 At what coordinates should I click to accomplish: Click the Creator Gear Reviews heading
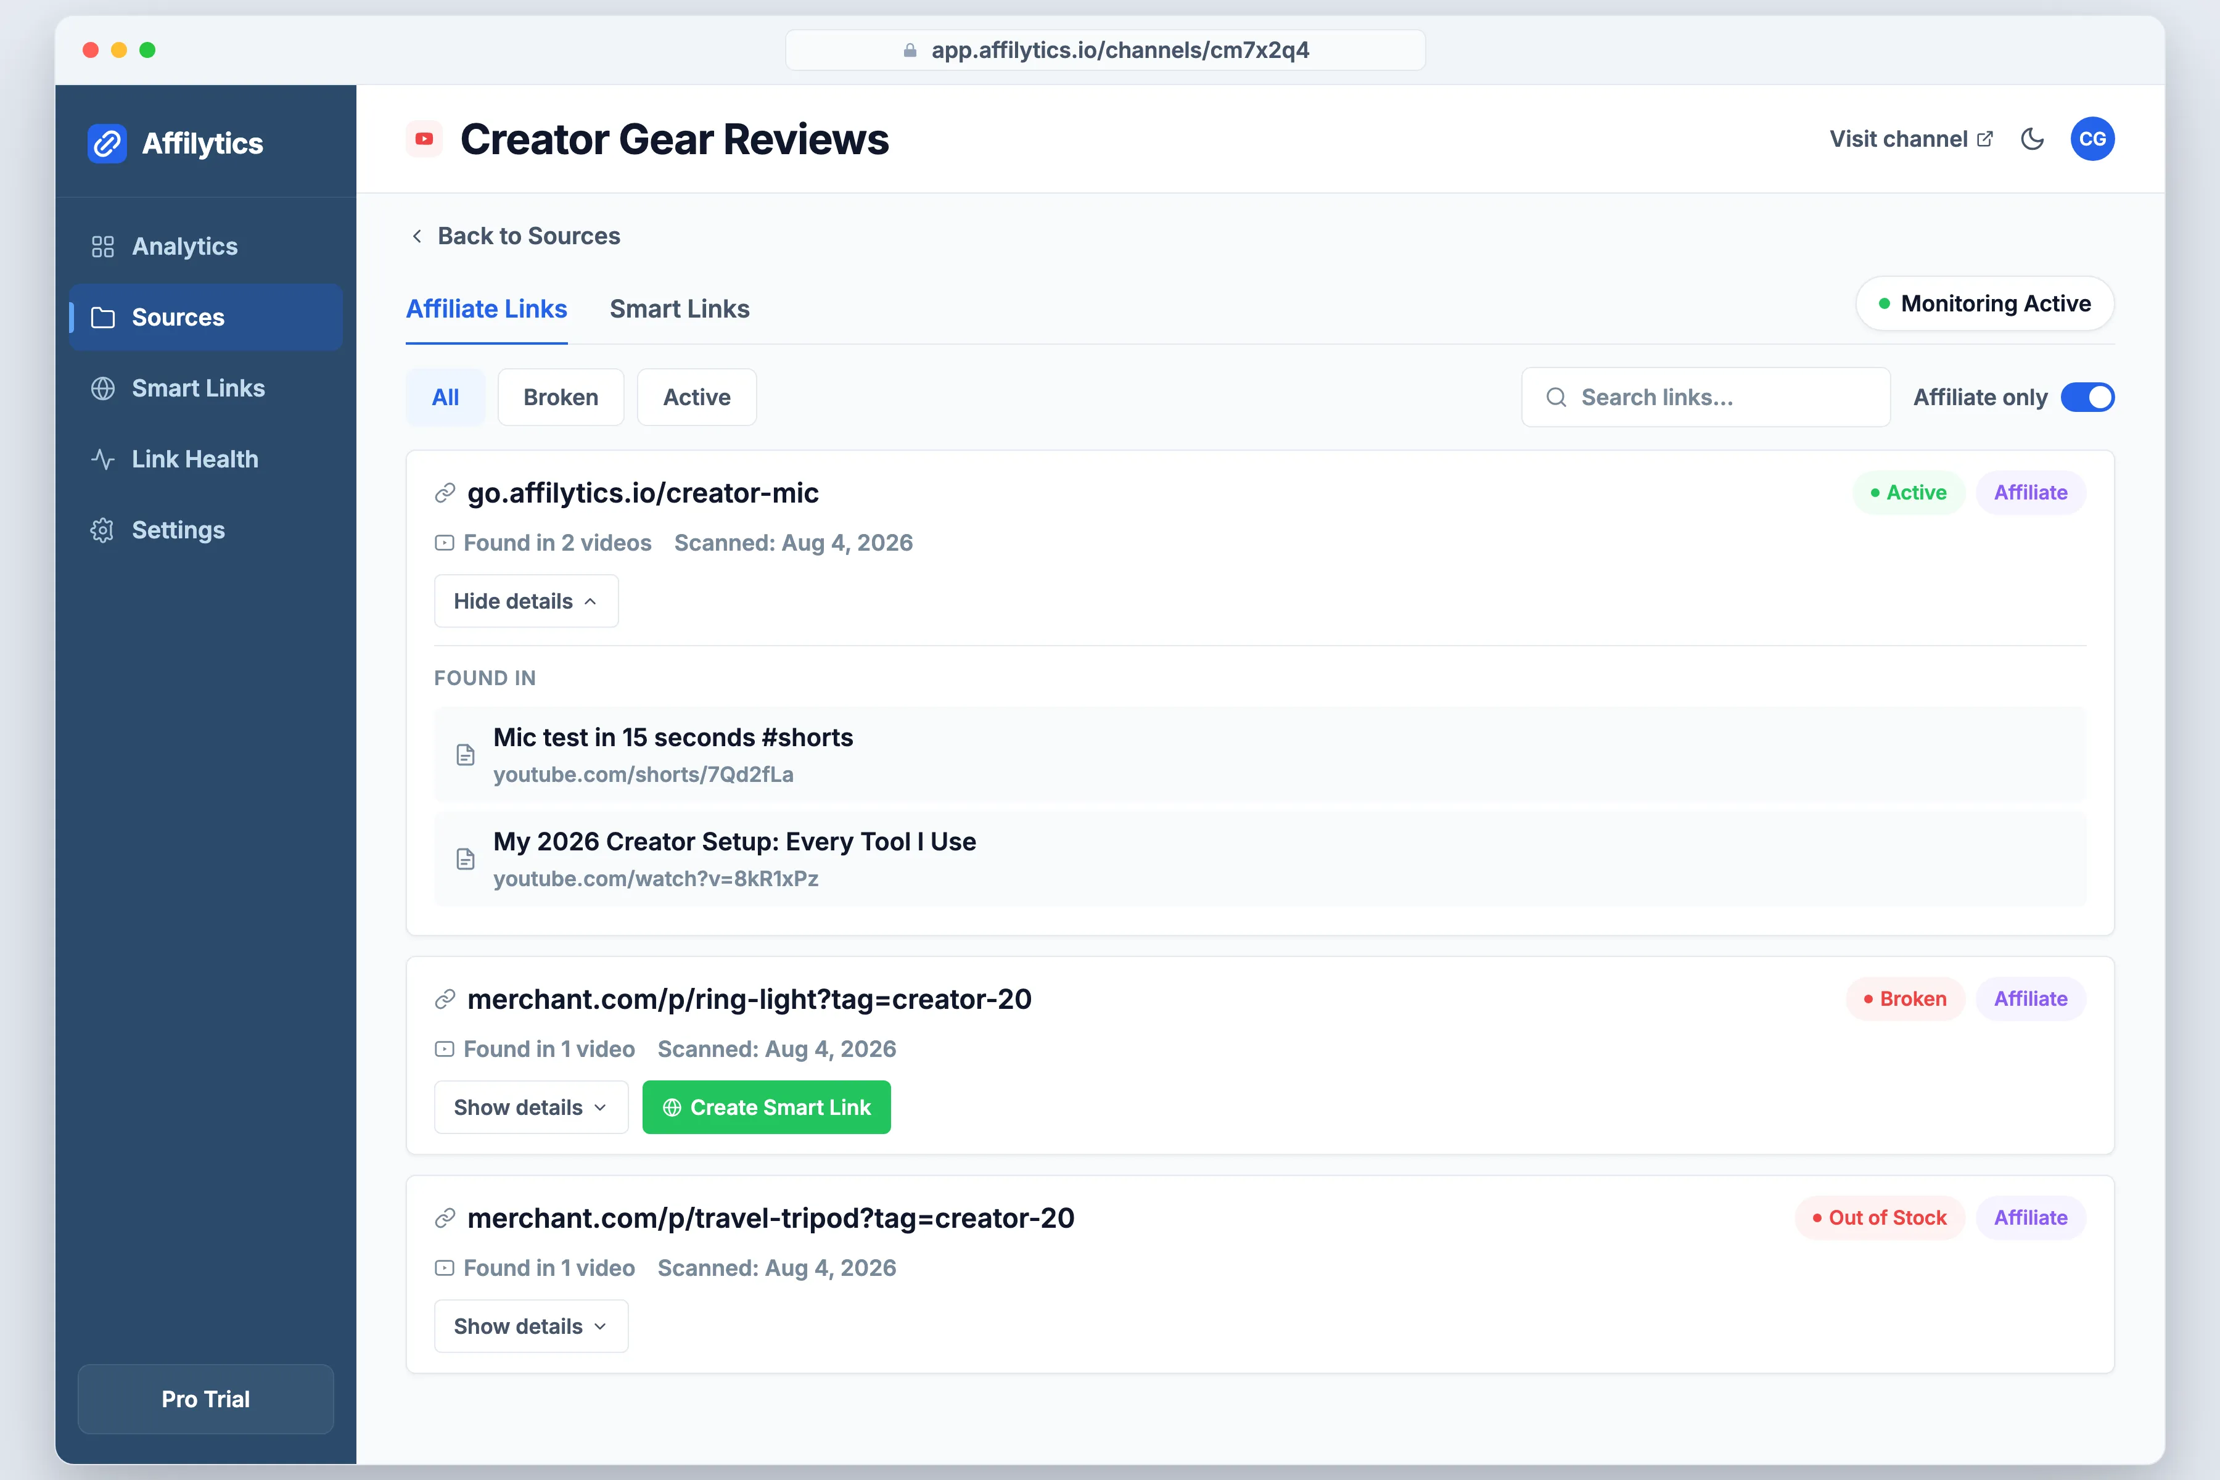tap(674, 139)
